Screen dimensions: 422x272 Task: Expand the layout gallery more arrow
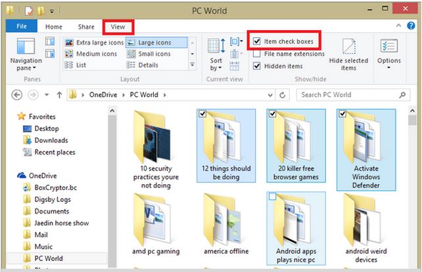point(193,65)
